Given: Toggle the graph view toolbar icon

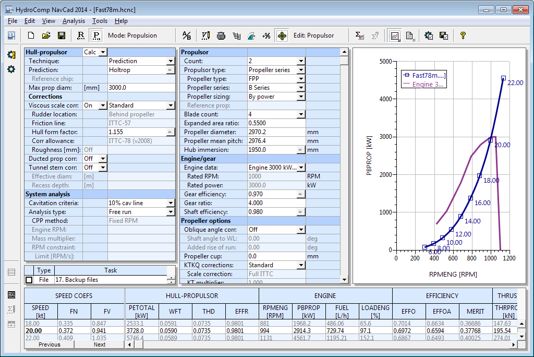Looking at the screenshot, I should point(395,35).
